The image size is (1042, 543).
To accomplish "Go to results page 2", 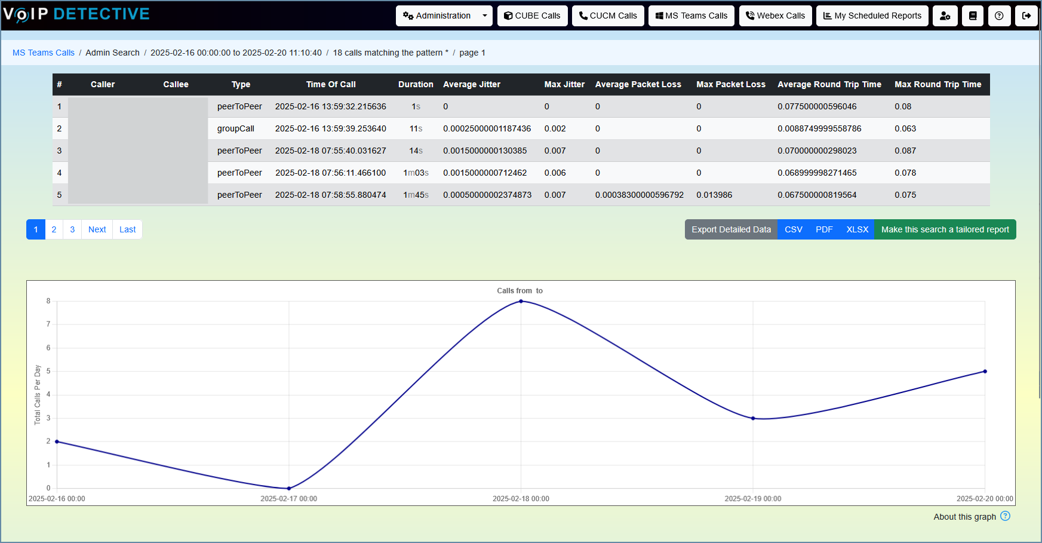I will point(54,229).
